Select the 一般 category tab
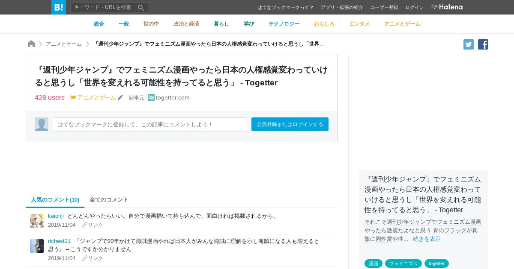 124,24
